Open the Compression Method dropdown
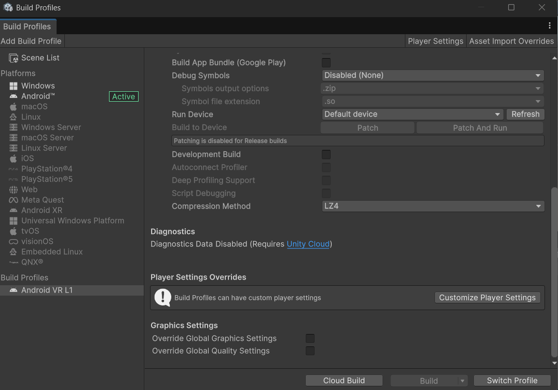Viewport: 558px width, 390px height. click(432, 206)
